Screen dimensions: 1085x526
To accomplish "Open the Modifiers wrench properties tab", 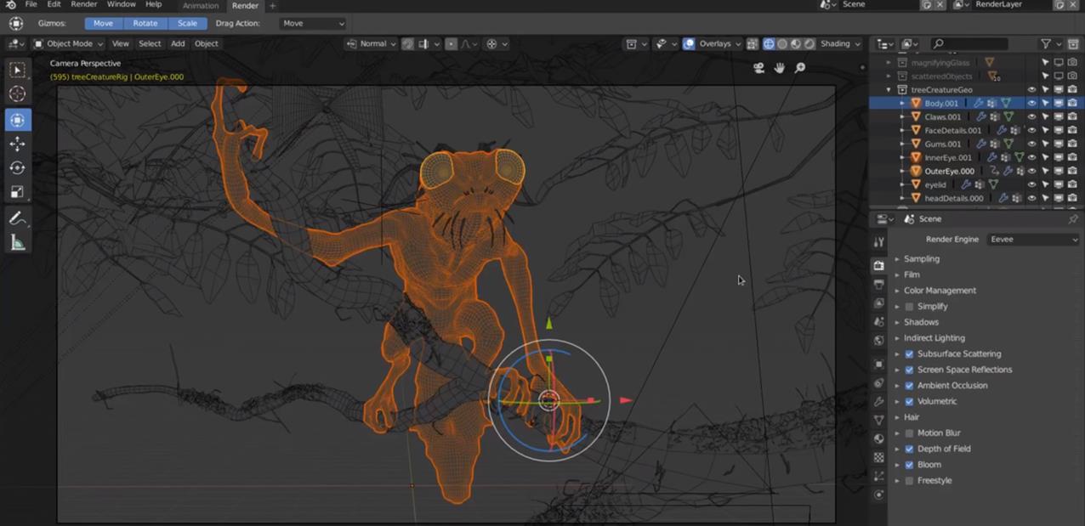I will point(879,401).
